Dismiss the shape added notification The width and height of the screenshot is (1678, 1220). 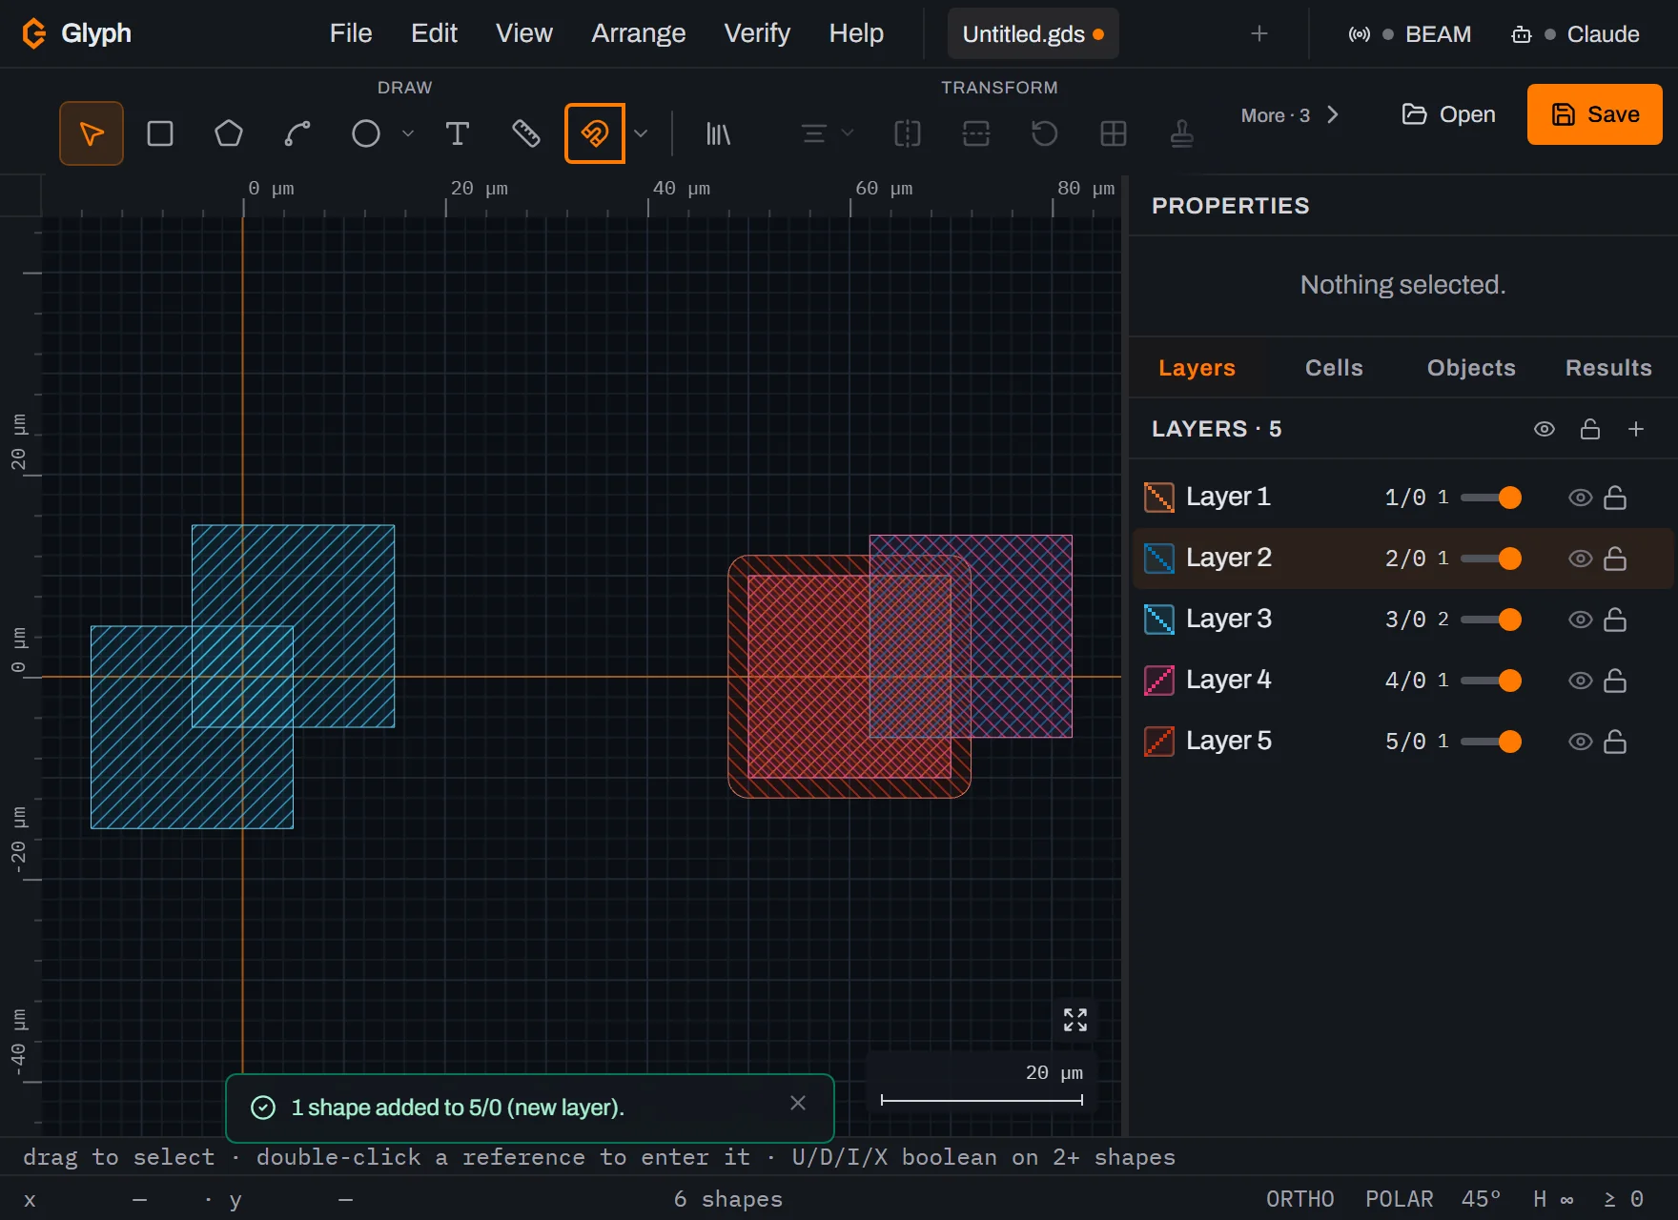[798, 1103]
